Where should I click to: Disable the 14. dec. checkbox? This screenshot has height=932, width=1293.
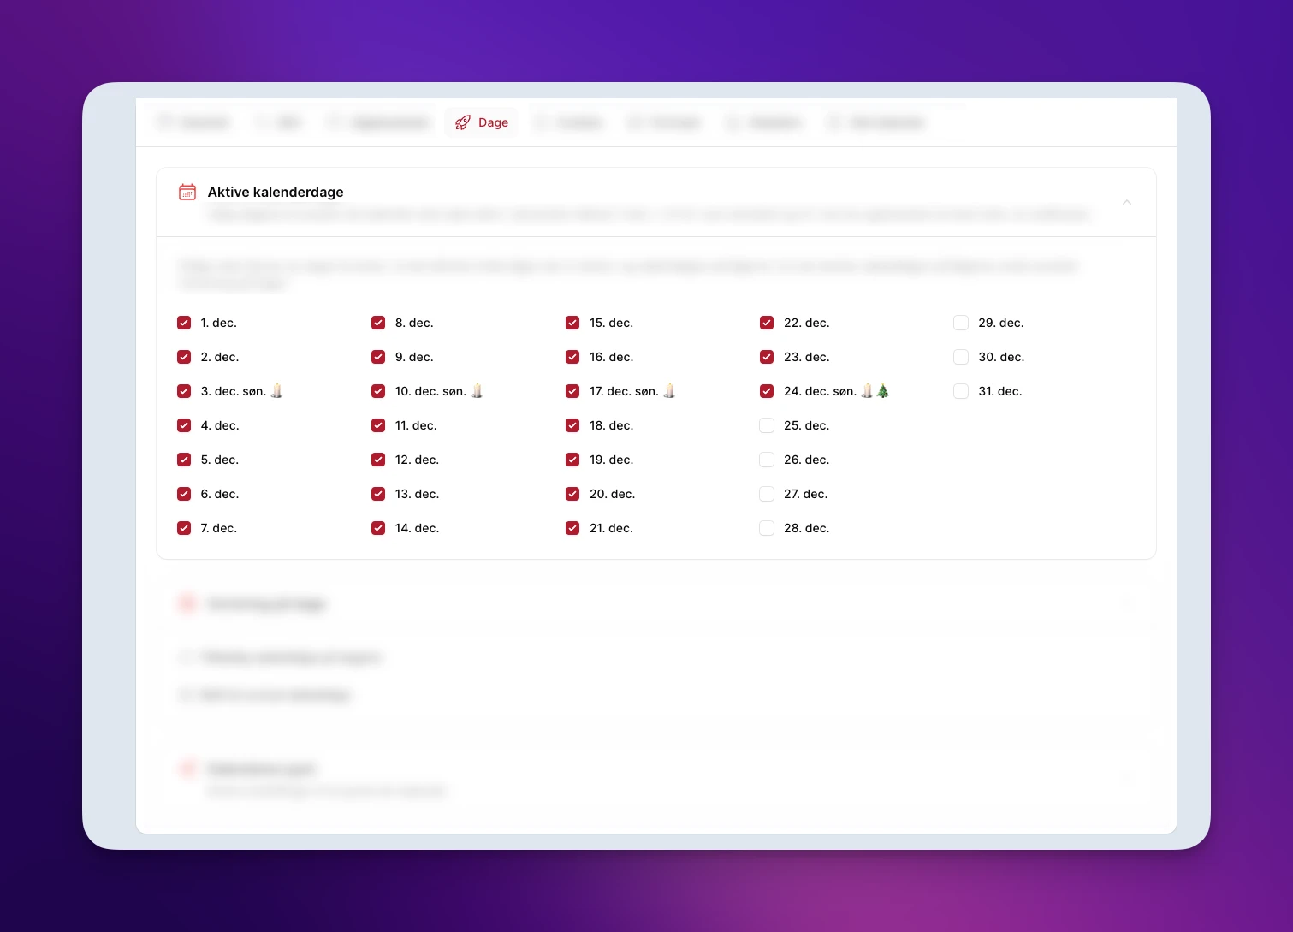coord(378,528)
